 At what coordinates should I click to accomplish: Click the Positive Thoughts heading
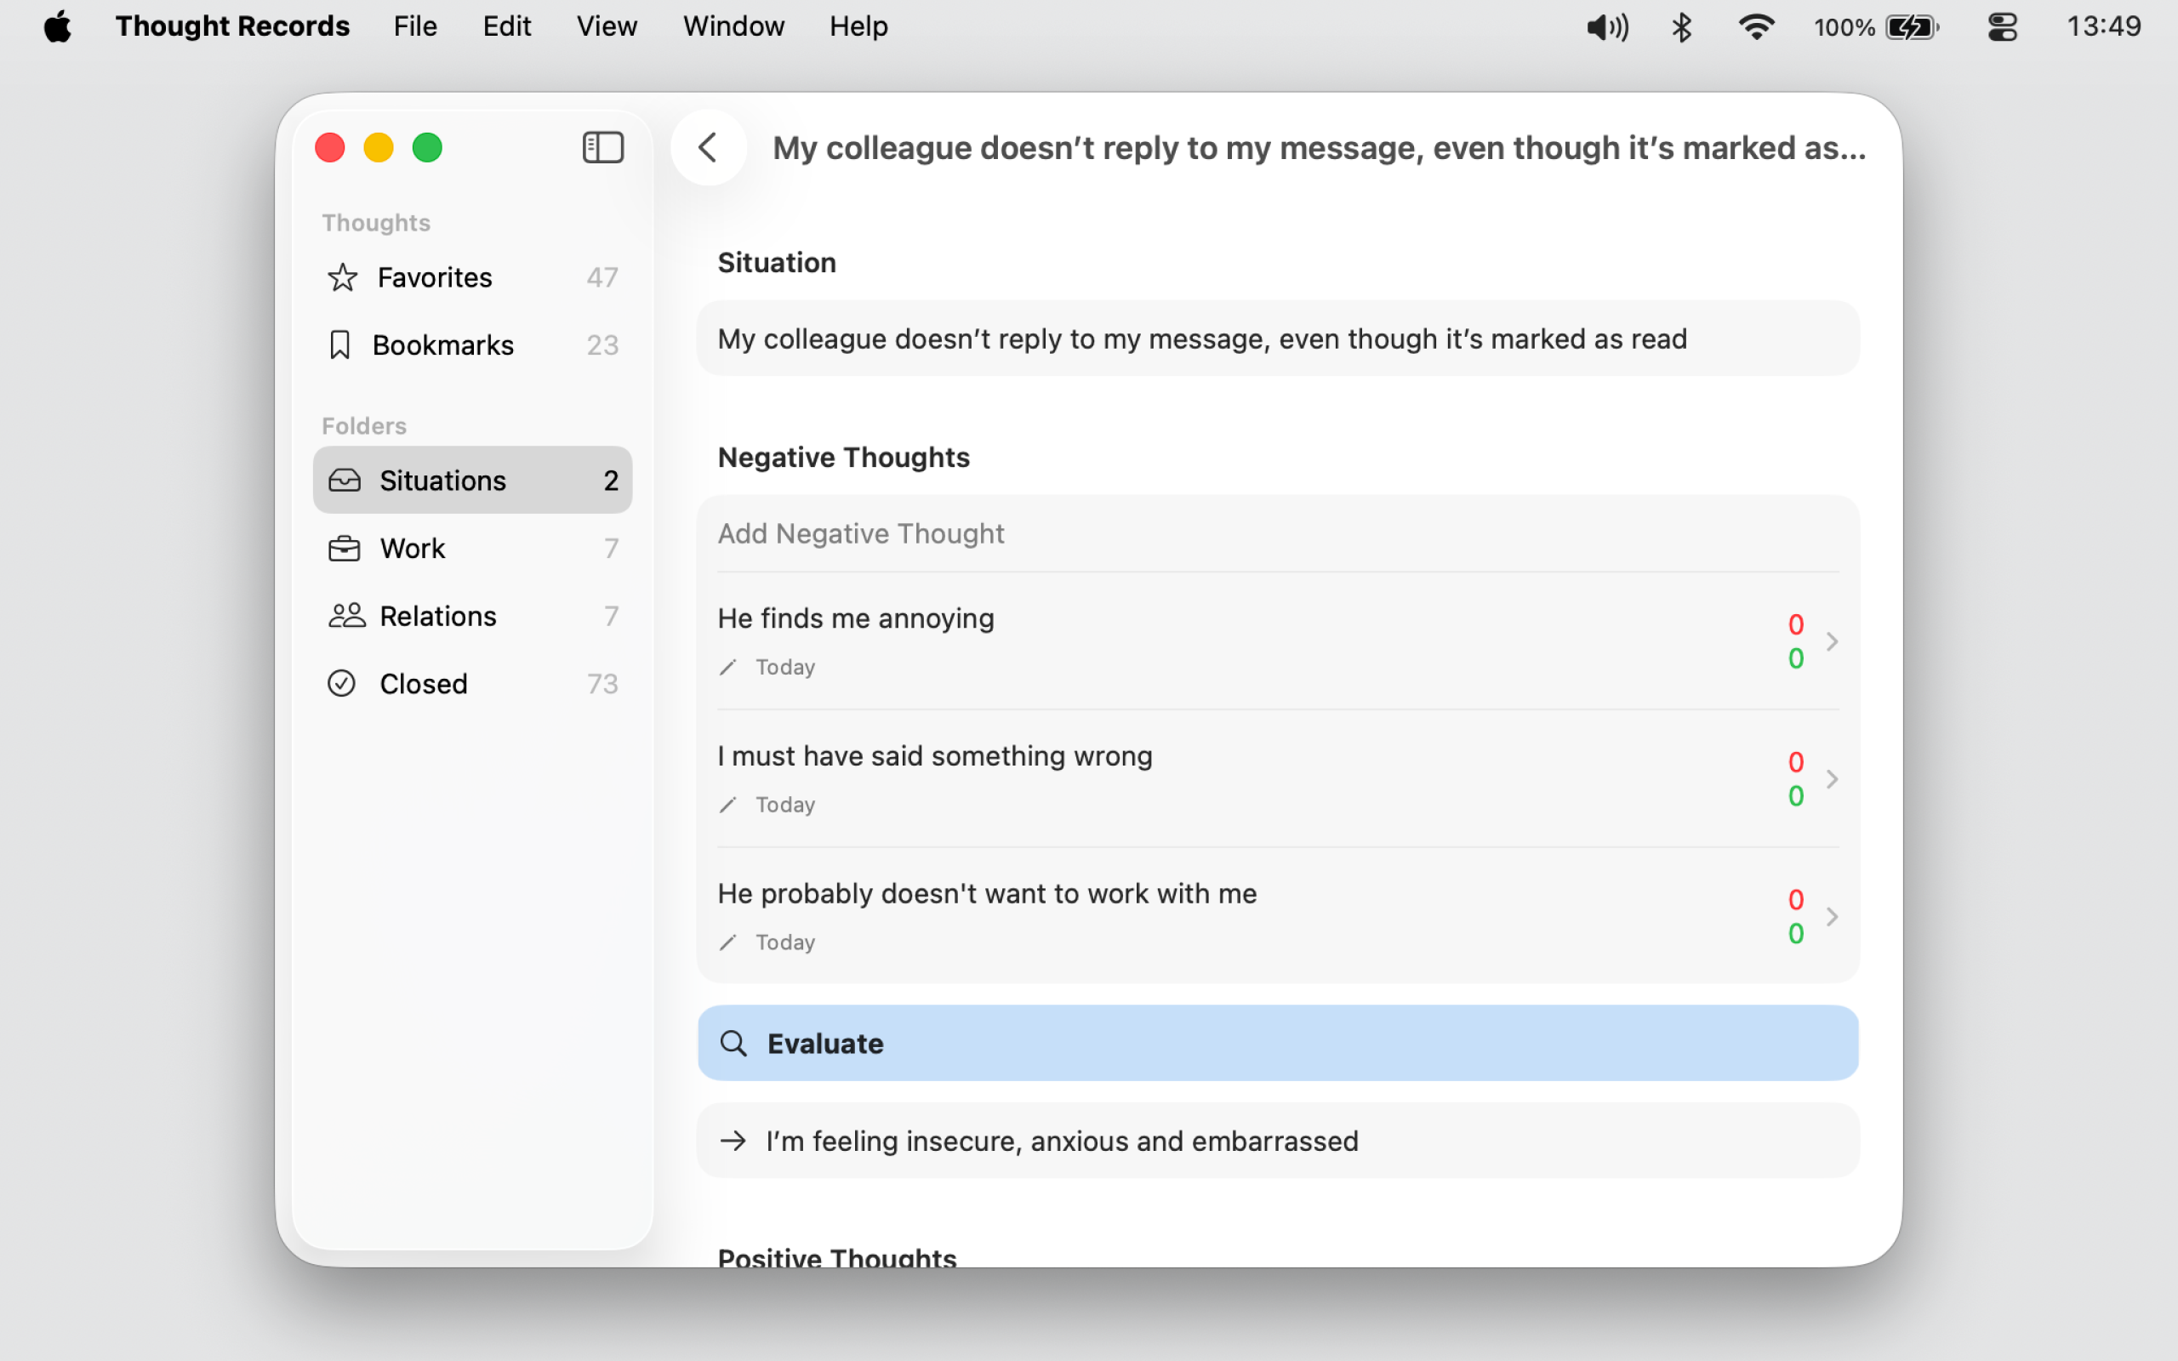(x=837, y=1256)
